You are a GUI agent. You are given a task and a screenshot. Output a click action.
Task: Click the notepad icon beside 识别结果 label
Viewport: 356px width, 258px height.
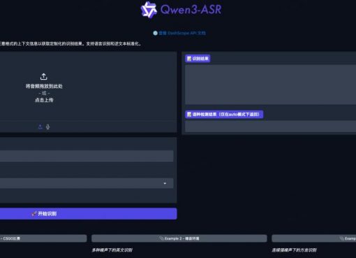(189, 59)
